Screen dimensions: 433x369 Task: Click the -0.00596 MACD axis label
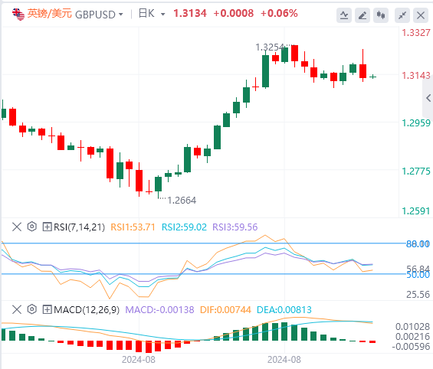[x=412, y=346]
